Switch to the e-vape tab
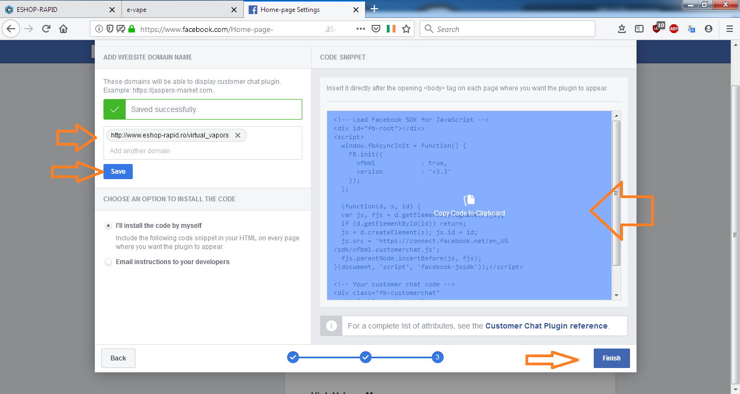This screenshot has height=394, width=740. click(183, 10)
